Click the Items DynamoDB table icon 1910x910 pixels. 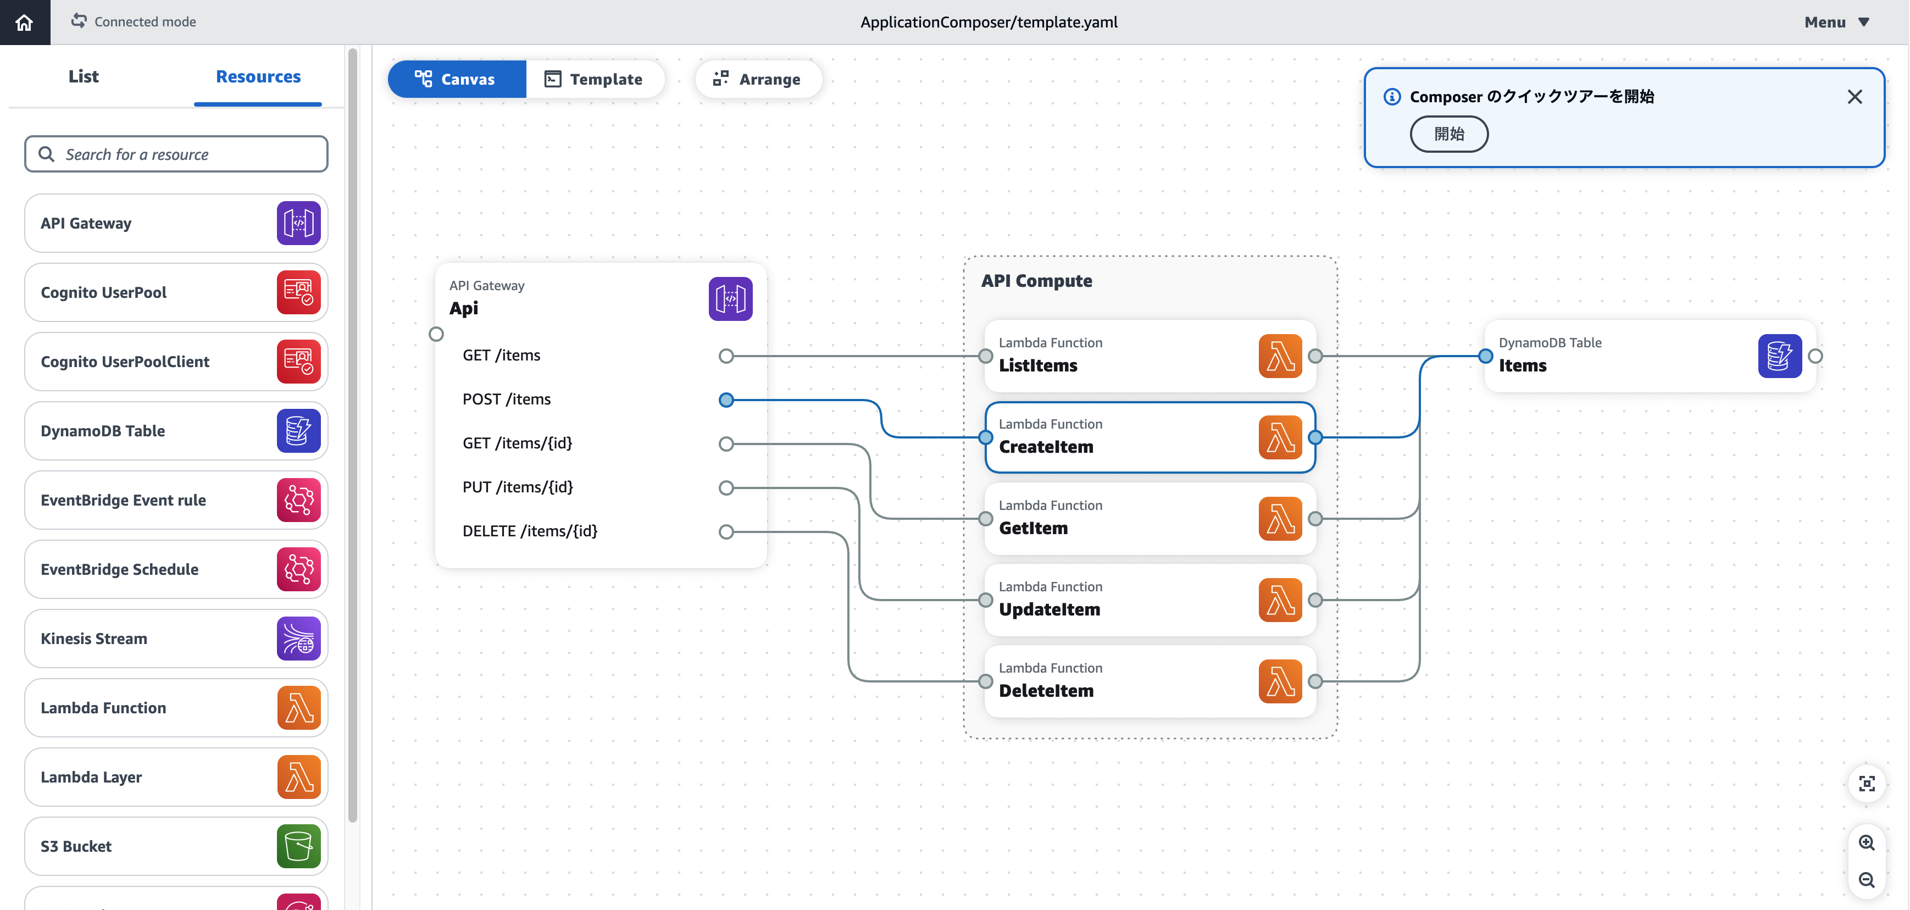click(1780, 356)
